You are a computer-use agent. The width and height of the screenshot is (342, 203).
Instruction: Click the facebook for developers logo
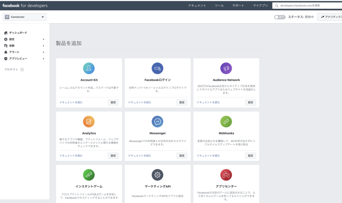pyautogui.click(x=25, y=6)
